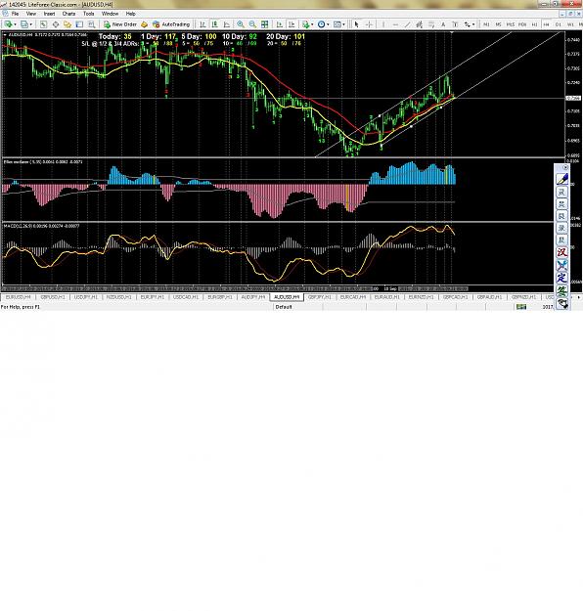Select the equidistant channel tool
The image size is (583, 611).
point(420,24)
